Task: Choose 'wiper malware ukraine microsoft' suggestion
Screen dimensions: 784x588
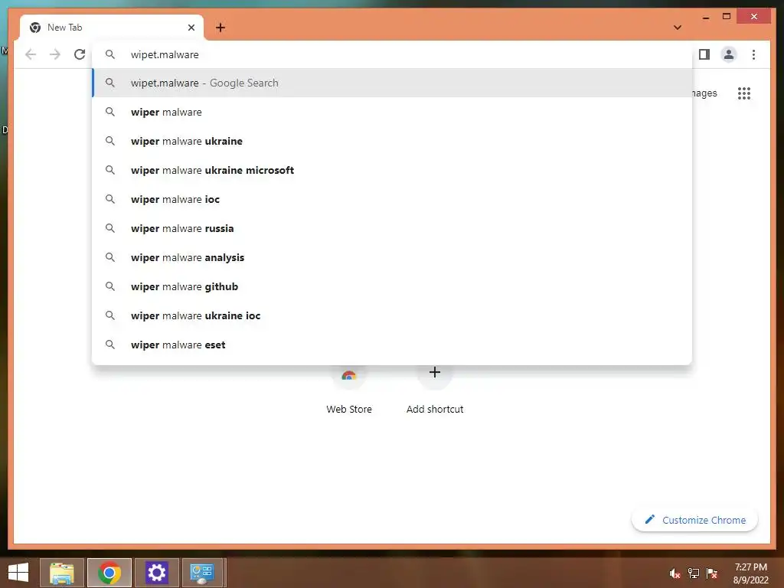Action: (393, 170)
